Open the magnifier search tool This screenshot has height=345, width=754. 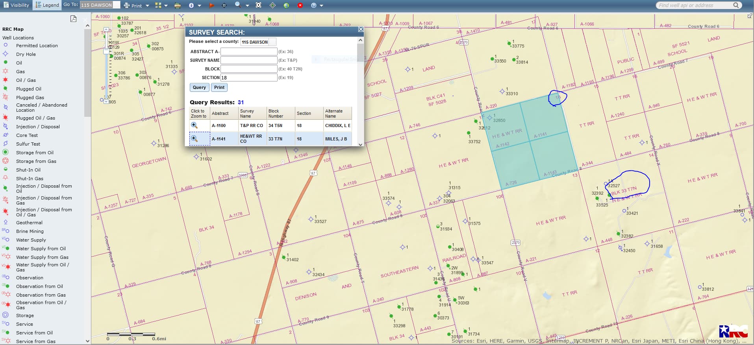click(x=238, y=5)
